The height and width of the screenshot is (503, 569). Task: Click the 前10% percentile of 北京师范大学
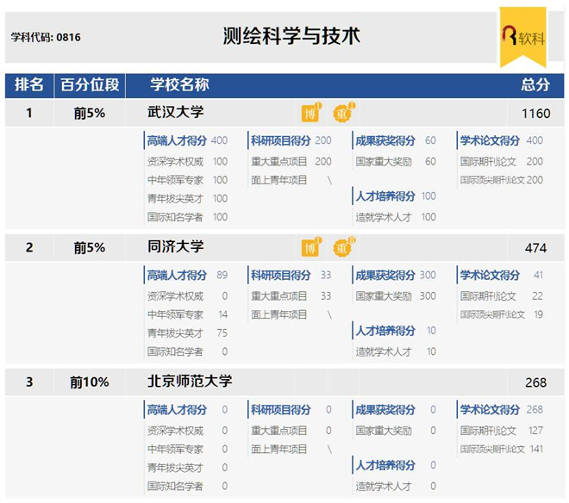coord(90,382)
